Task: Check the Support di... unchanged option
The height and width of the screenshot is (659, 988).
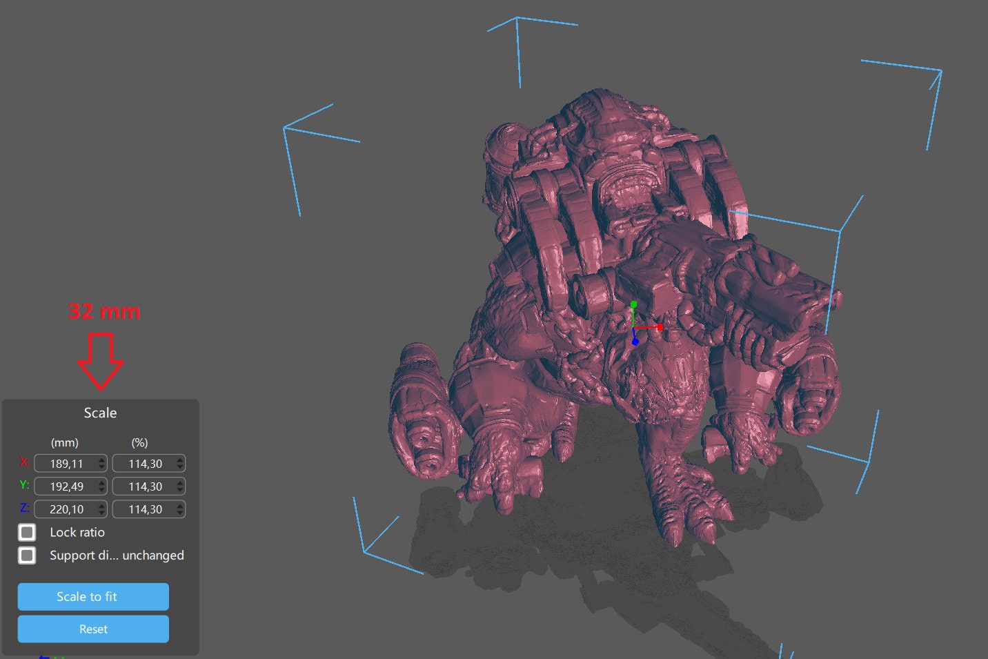Action: [x=27, y=555]
